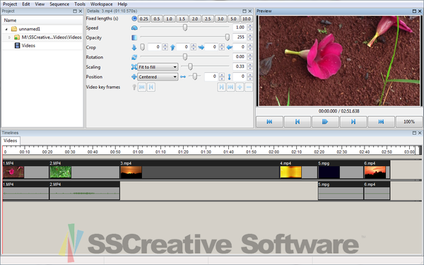Add a video key frame
This screenshot has width=424, height=265.
click(240, 87)
